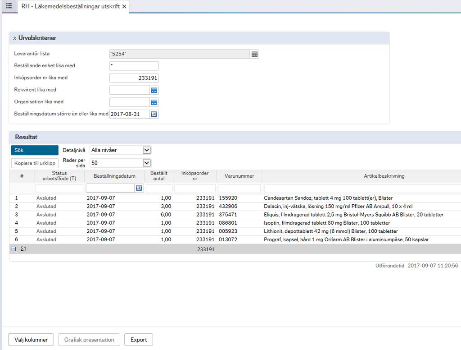Open the Leverantör lista picker icon
This screenshot has width=461, height=350.
click(x=255, y=54)
